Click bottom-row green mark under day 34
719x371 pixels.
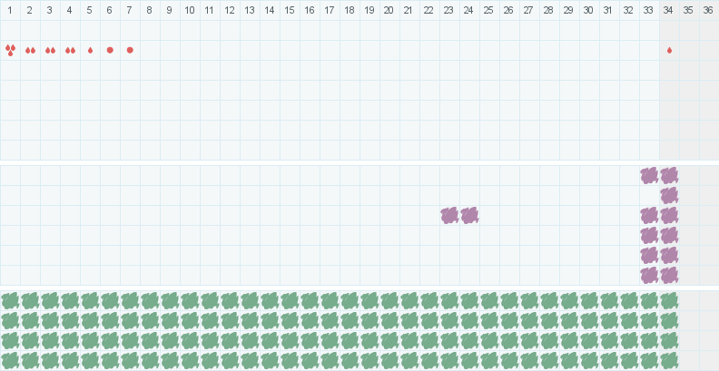[x=669, y=361]
